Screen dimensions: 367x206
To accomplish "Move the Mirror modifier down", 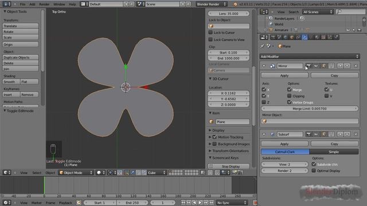I will tap(347, 66).
